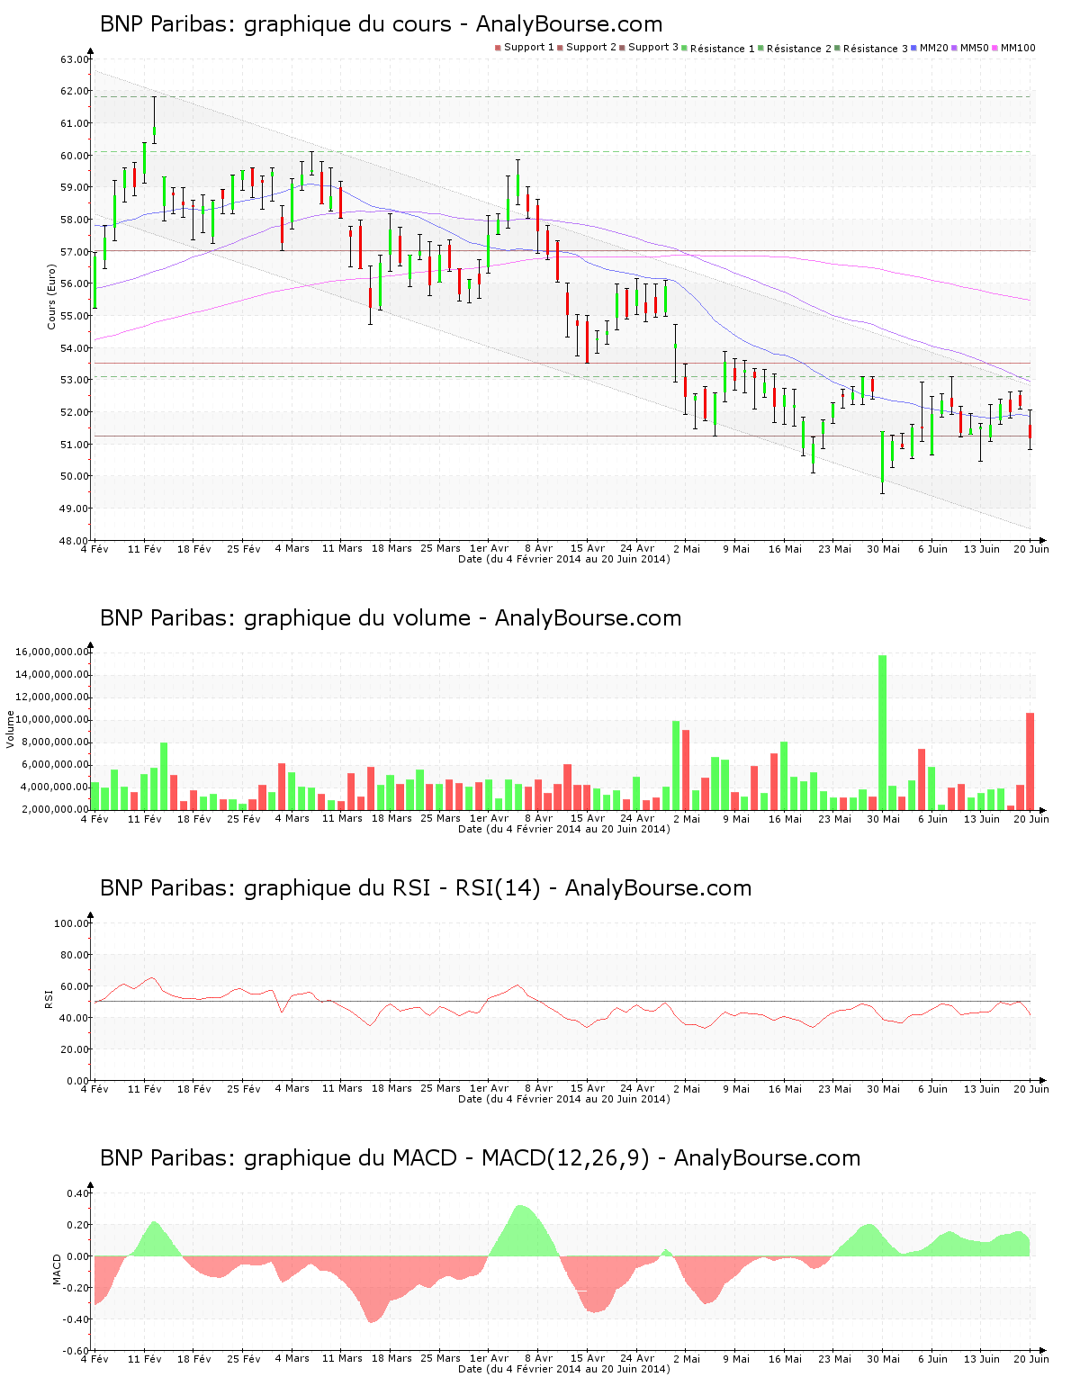This screenshot has height=1395, width=1080.
Task: Click the rotated 'Volume' axis label
Action: coord(11,729)
